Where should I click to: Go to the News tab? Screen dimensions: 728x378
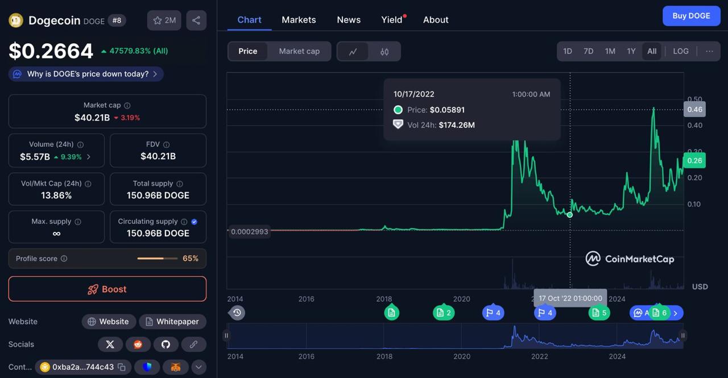coord(349,20)
